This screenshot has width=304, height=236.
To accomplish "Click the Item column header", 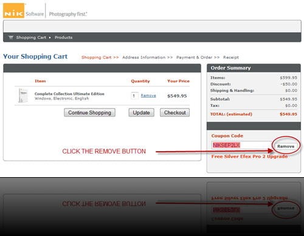I will 40,81.
